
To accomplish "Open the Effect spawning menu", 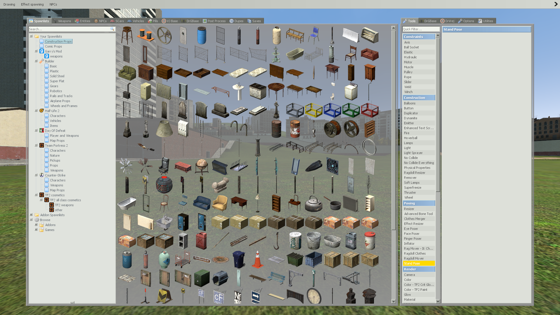I will 32,4.
